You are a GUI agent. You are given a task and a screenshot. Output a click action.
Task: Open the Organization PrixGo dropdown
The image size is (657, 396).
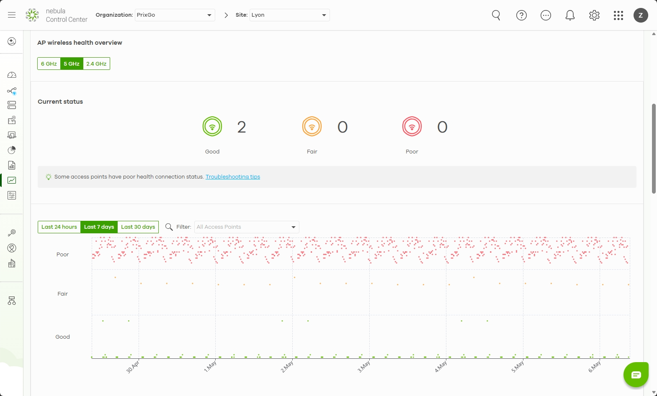175,15
